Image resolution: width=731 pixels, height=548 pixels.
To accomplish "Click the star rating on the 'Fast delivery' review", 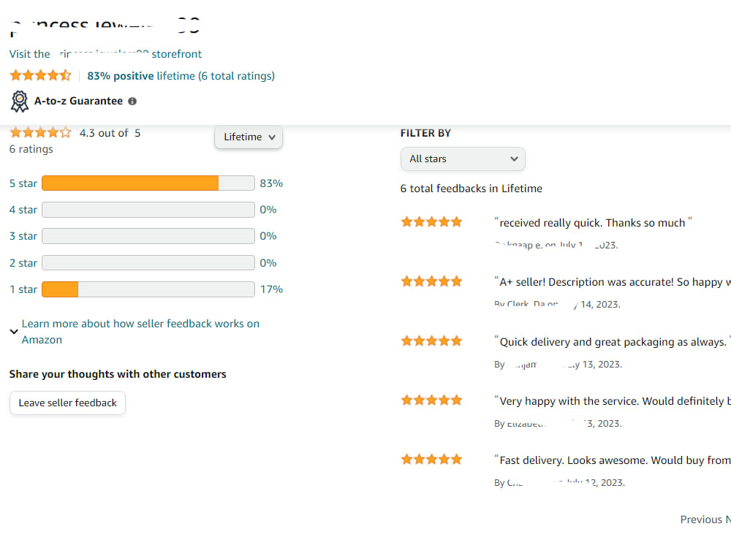I will point(431,459).
